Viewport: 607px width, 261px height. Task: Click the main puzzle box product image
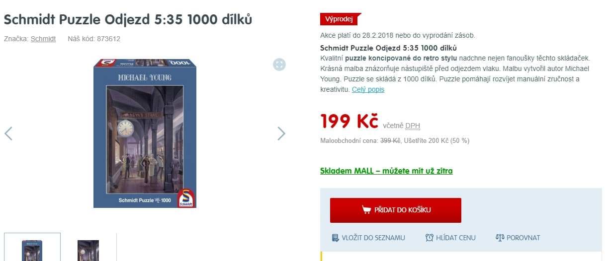[x=145, y=133]
